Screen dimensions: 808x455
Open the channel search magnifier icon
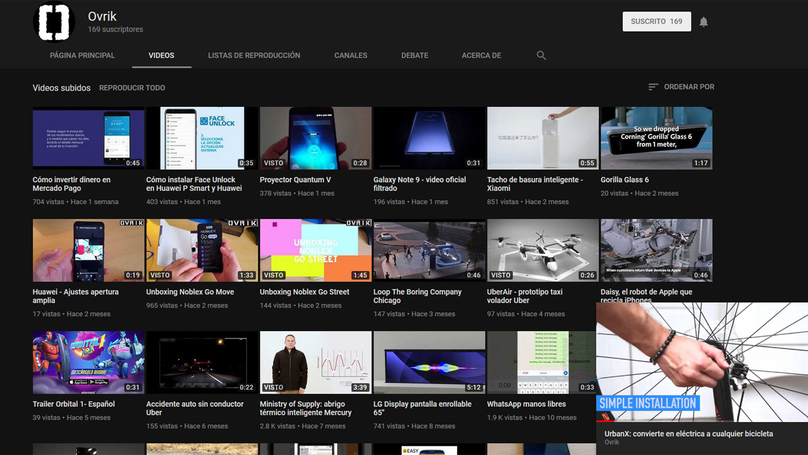click(541, 56)
